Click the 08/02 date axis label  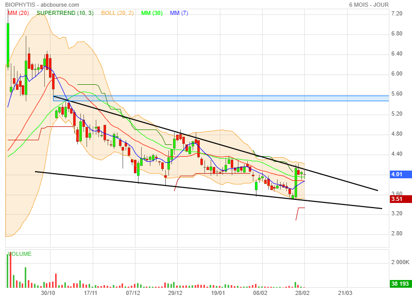[260, 293]
